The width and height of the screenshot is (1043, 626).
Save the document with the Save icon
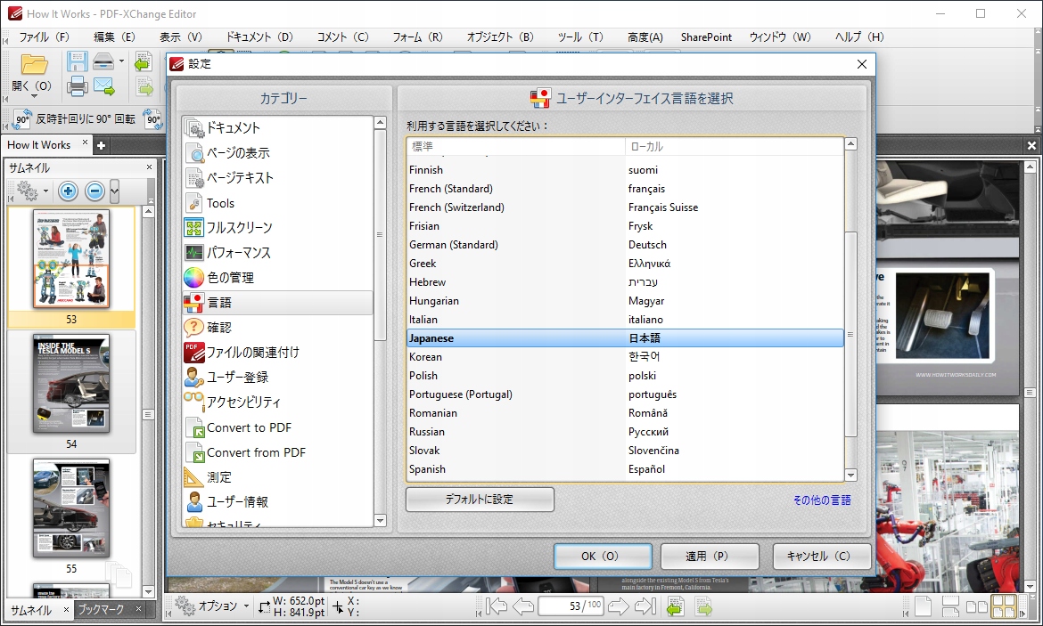click(x=78, y=61)
